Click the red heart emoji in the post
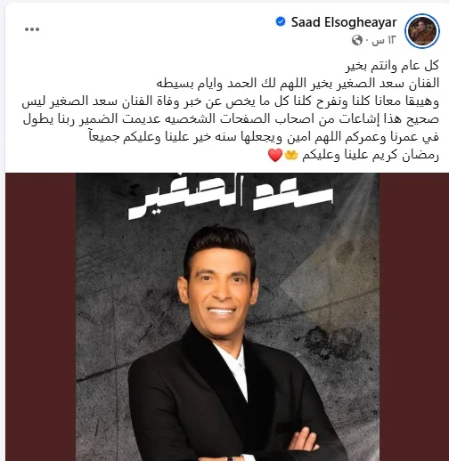The image size is (449, 461). 275,155
